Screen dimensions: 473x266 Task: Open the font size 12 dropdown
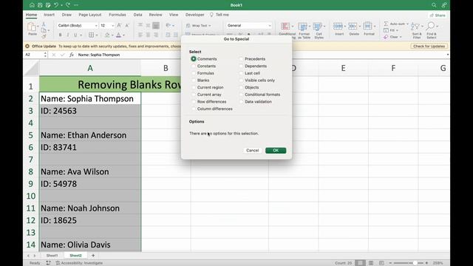(x=112, y=26)
